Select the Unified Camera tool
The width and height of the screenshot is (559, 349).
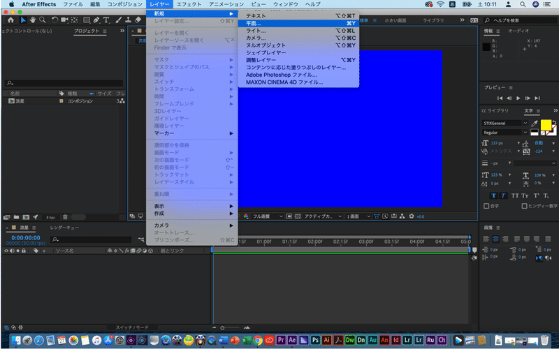point(64,20)
